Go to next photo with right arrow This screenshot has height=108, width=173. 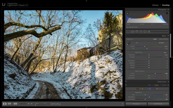point(32,104)
